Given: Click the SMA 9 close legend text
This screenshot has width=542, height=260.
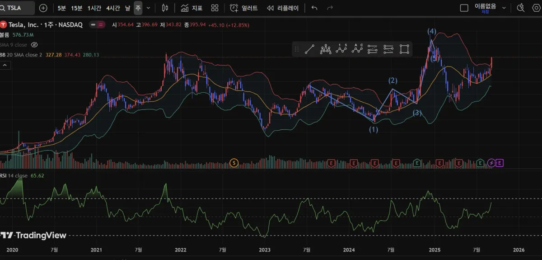Looking at the screenshot, I should (14, 45).
